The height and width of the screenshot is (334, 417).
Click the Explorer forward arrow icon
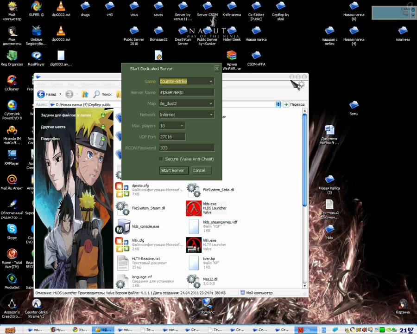coord(69,94)
